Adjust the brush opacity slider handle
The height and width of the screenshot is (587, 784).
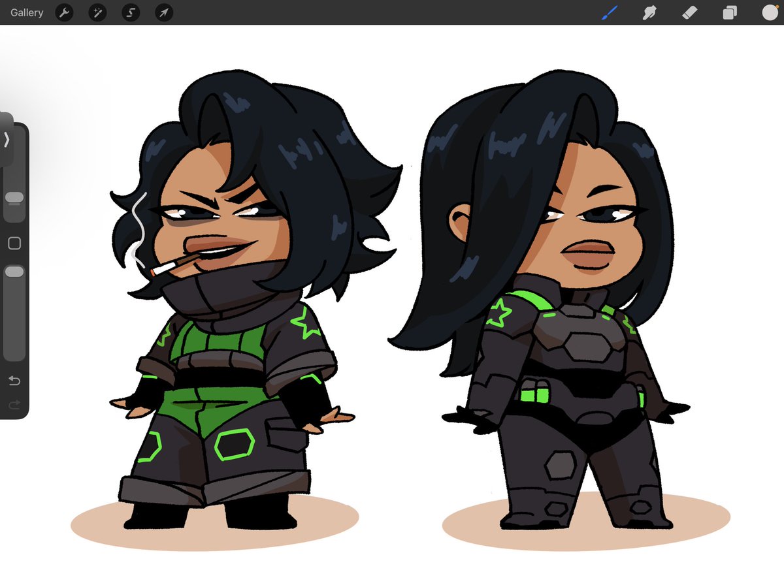pyautogui.click(x=14, y=271)
